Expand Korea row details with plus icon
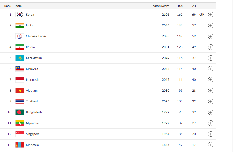The height and width of the screenshot is (152, 233). (210, 15)
